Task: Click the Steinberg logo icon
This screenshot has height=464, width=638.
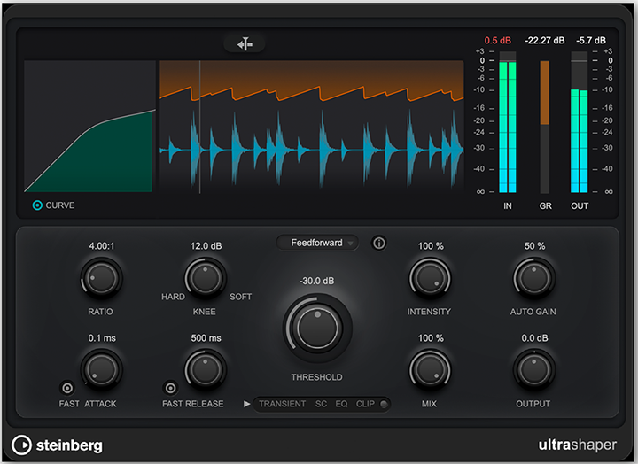Action: [x=21, y=444]
